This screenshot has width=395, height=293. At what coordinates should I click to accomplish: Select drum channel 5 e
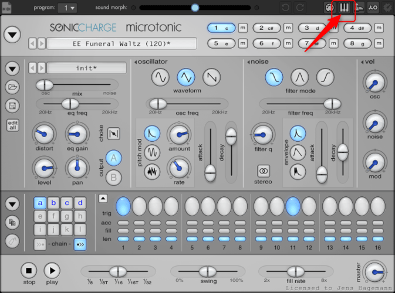coord(221,43)
